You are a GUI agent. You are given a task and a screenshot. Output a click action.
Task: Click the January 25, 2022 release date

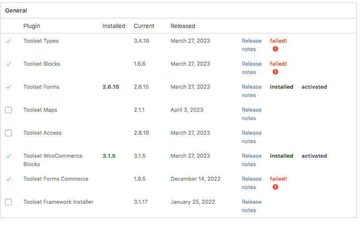click(193, 202)
